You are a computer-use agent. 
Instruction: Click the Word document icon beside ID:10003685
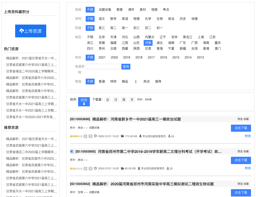(x=72, y=152)
